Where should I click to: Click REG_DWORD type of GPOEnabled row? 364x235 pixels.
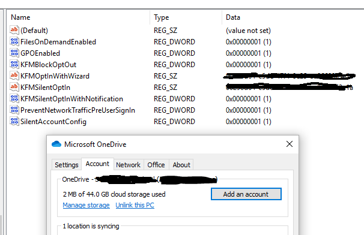(x=174, y=53)
